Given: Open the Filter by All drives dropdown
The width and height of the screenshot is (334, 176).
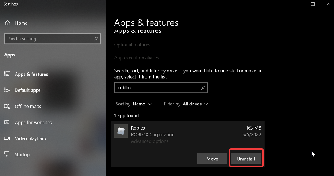Looking at the screenshot, I should point(186,104).
